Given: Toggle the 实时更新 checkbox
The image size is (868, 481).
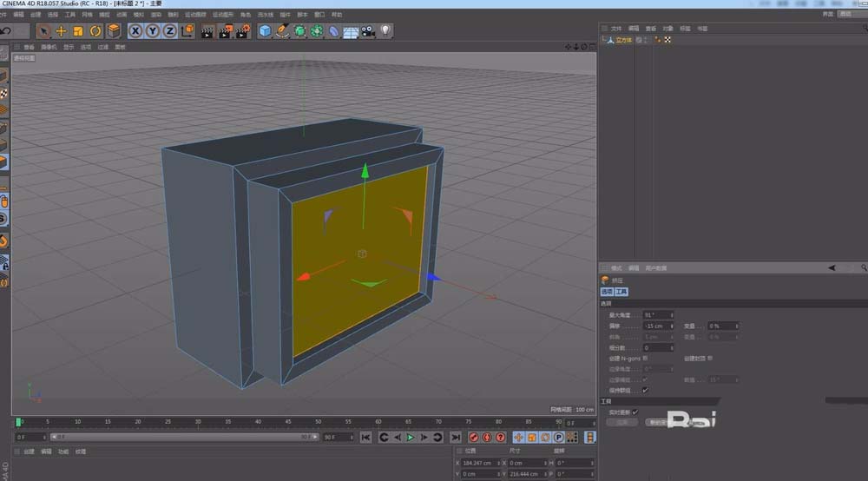Looking at the screenshot, I should point(635,412).
